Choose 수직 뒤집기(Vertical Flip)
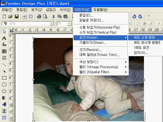 pyautogui.click(x=101, y=33)
